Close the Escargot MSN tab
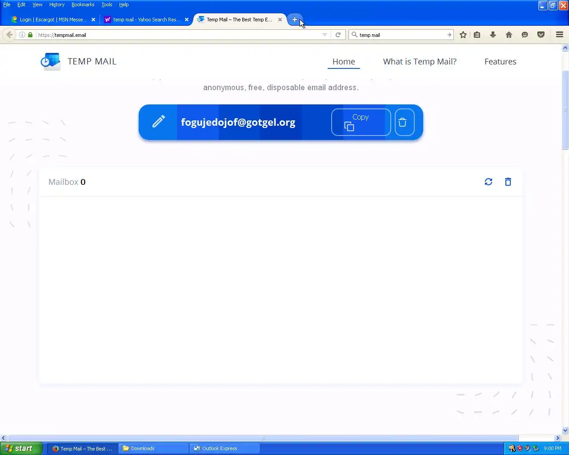Image resolution: width=569 pixels, height=455 pixels. pos(93,20)
